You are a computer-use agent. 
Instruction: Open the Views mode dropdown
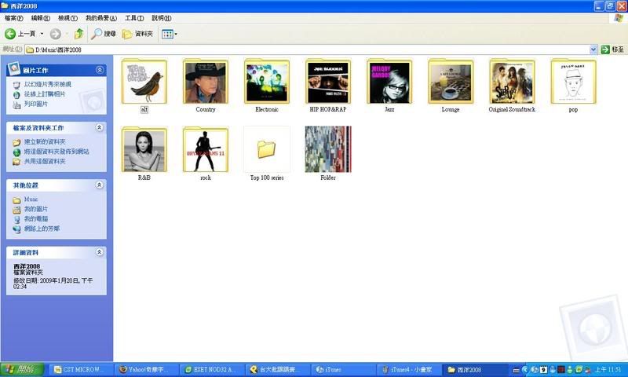170,34
